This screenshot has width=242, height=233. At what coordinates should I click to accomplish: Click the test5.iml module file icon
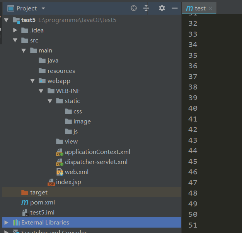click(x=25, y=213)
